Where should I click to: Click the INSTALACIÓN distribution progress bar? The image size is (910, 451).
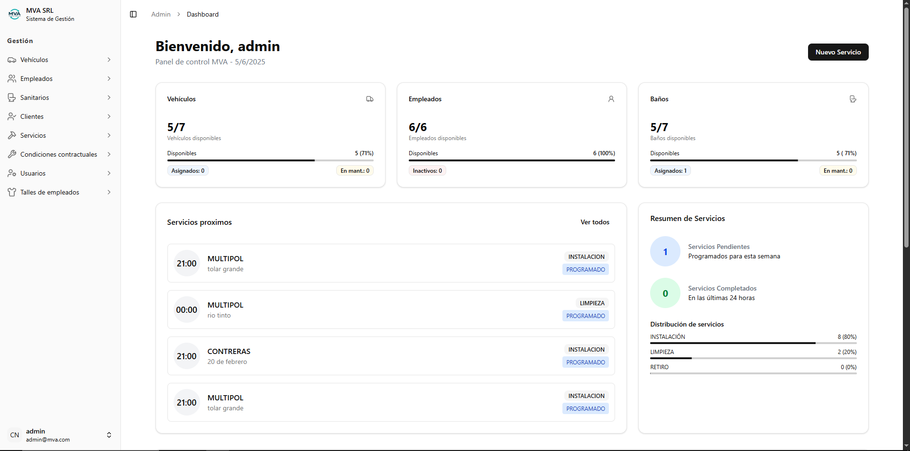tap(753, 343)
